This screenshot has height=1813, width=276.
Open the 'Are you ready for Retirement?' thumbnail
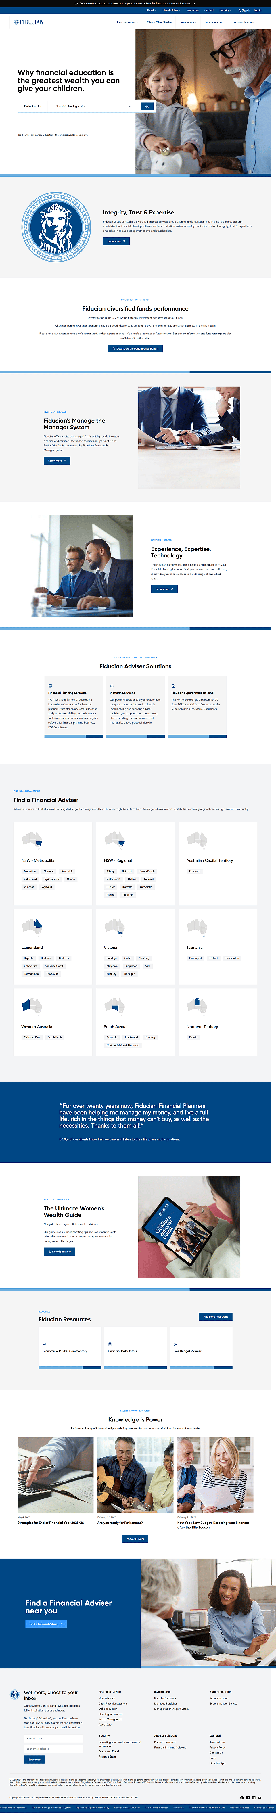pos(135,1475)
